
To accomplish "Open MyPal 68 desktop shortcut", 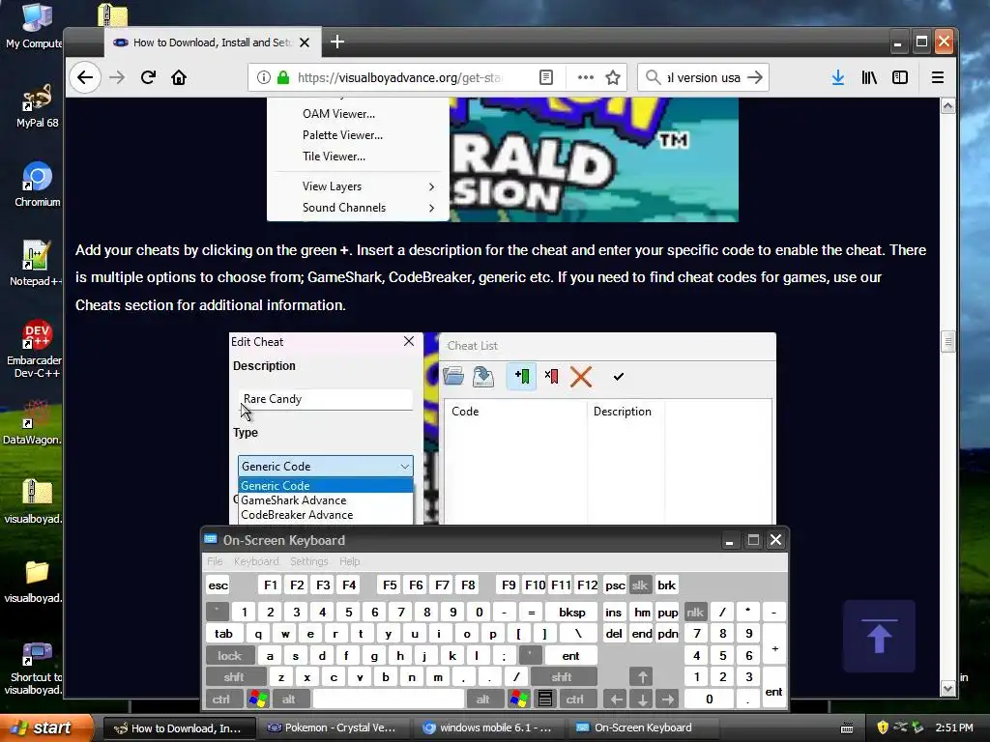I will 37,106.
